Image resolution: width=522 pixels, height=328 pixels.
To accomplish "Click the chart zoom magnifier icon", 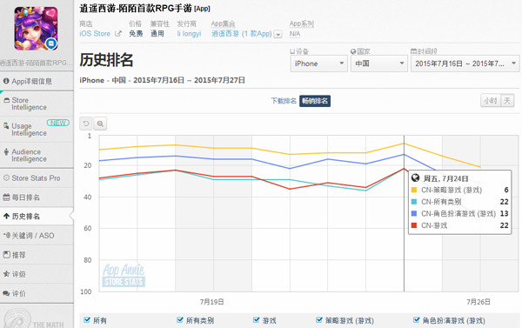I will 100,124.
